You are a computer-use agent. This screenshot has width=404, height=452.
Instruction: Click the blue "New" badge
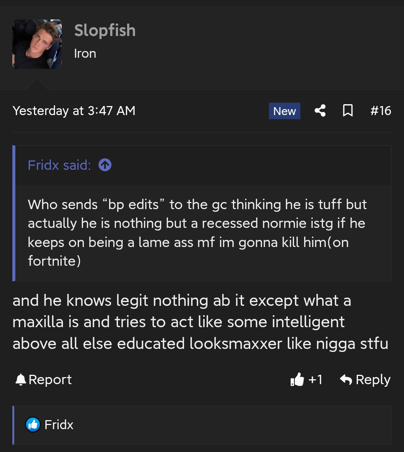coord(284,111)
